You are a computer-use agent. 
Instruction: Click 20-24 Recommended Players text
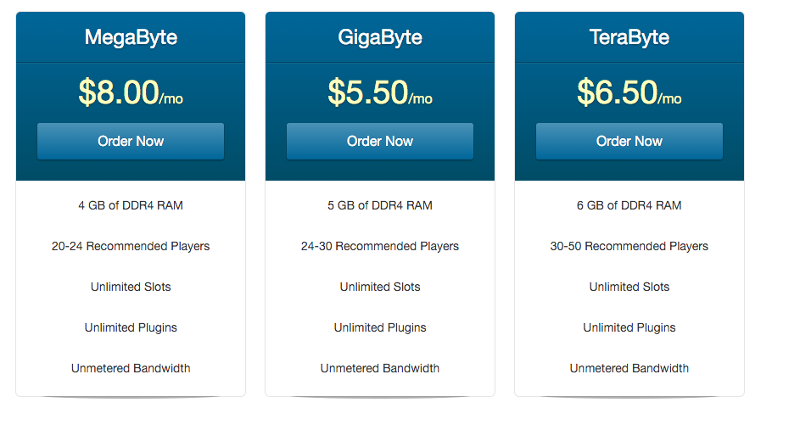click(x=131, y=246)
